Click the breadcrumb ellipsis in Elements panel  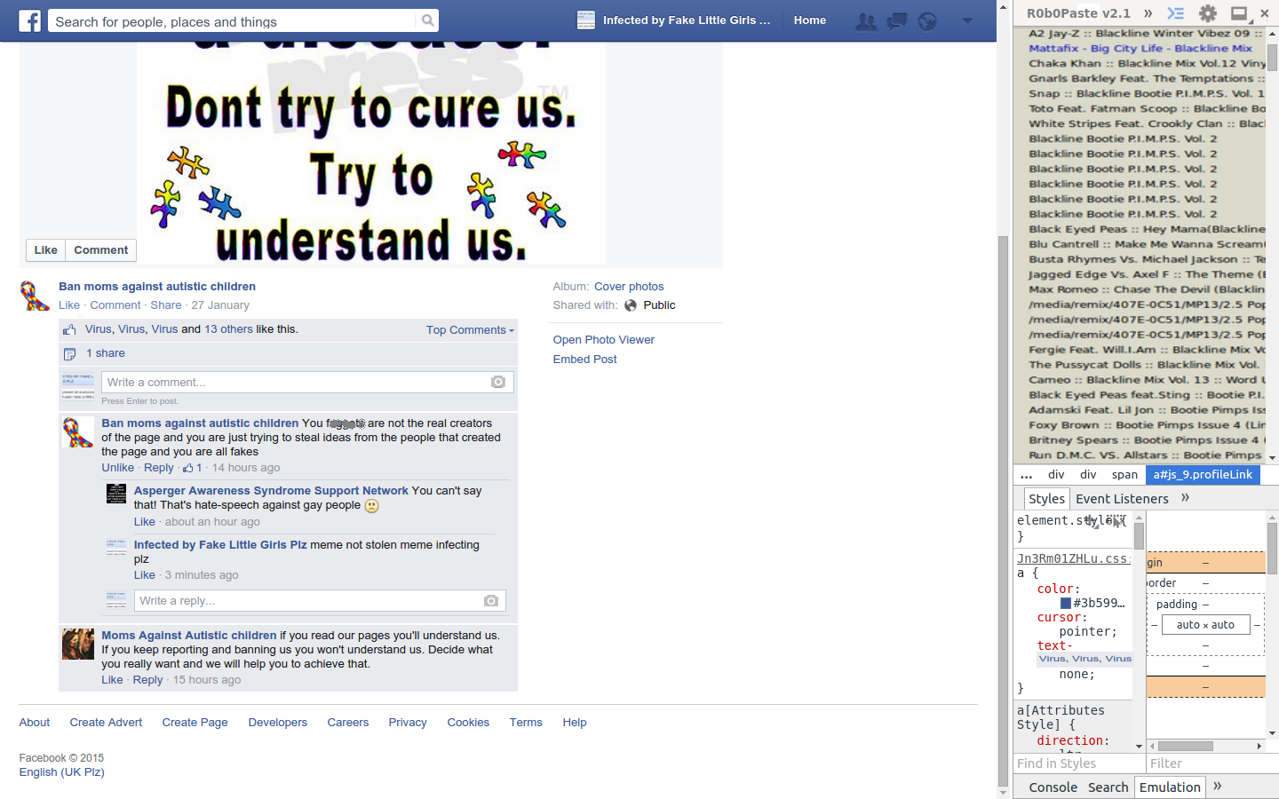[x=1026, y=475]
